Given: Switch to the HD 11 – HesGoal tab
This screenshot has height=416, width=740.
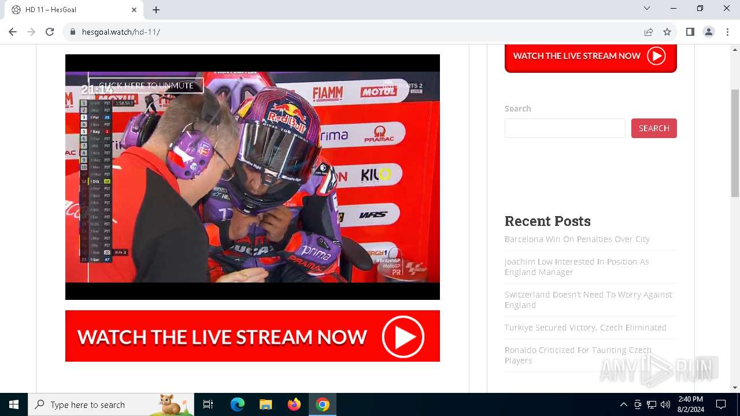Looking at the screenshot, I should click(x=73, y=10).
